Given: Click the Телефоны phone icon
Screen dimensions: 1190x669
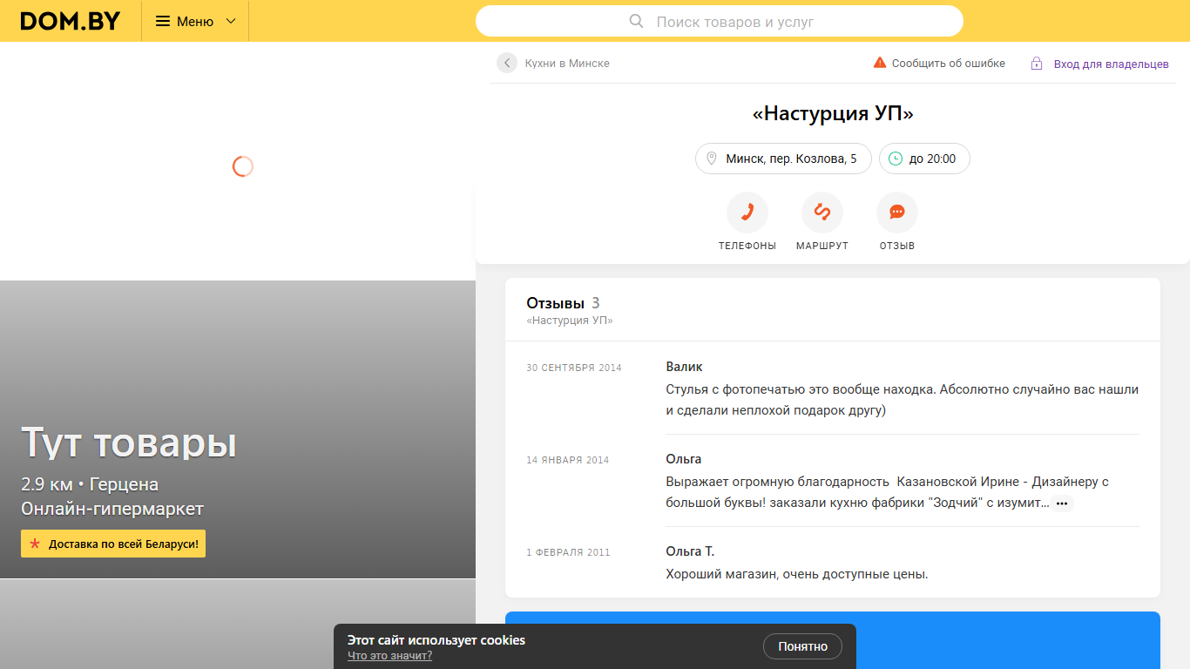Looking at the screenshot, I should (747, 213).
